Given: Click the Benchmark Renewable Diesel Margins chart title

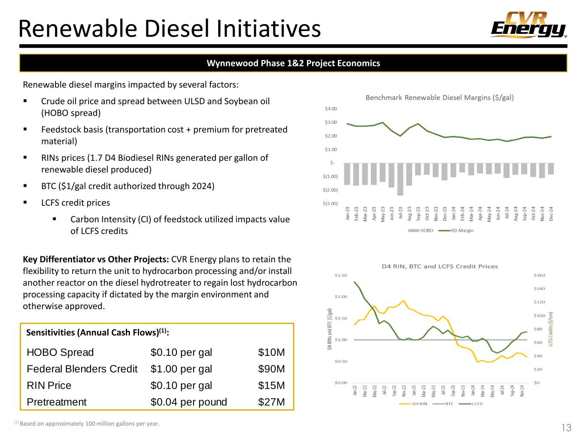Looking at the screenshot, I should 439,98.
